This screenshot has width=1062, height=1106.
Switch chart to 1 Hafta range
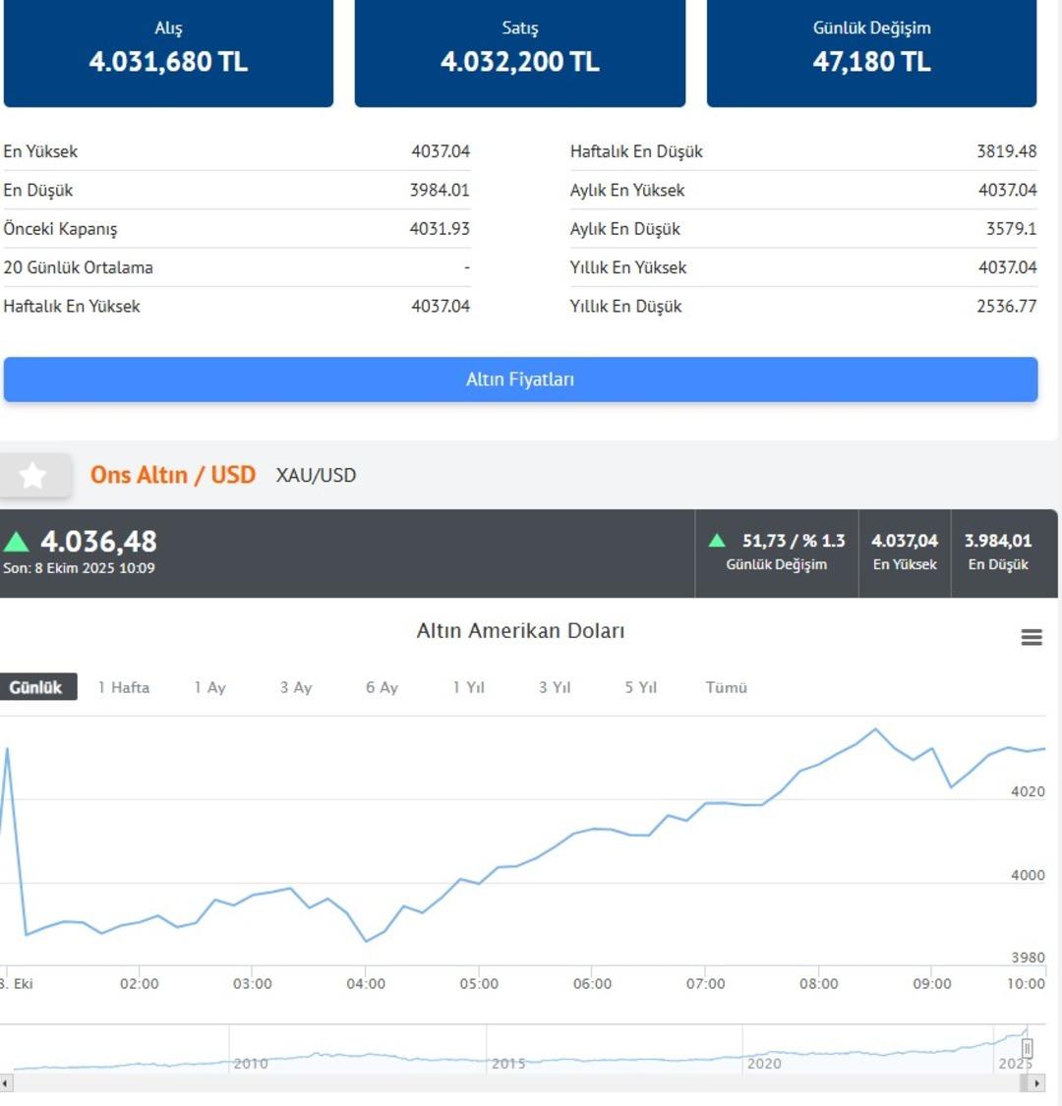point(124,687)
